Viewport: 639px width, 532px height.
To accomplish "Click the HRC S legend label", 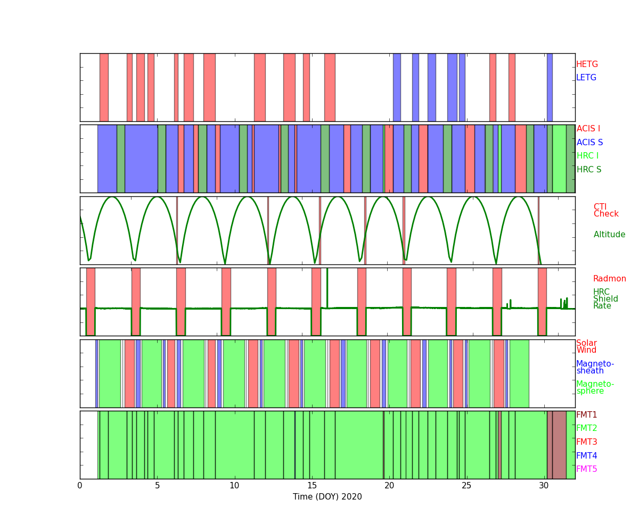I will point(588,170).
